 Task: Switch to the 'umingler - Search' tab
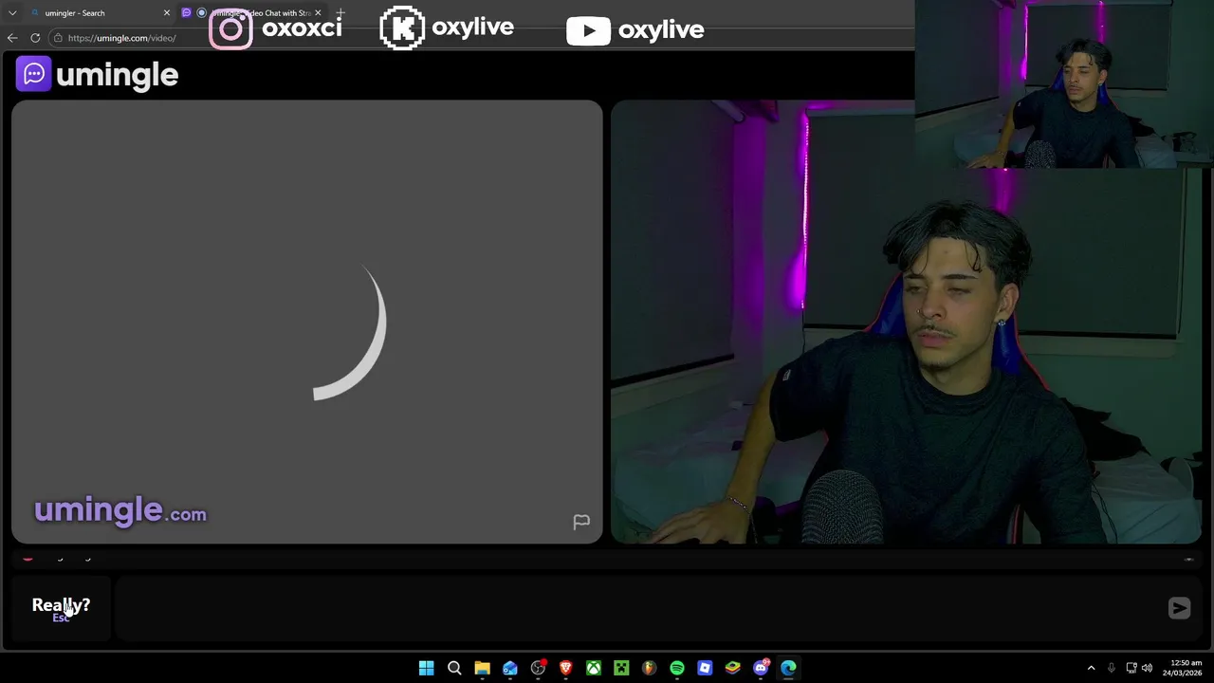tap(101, 13)
